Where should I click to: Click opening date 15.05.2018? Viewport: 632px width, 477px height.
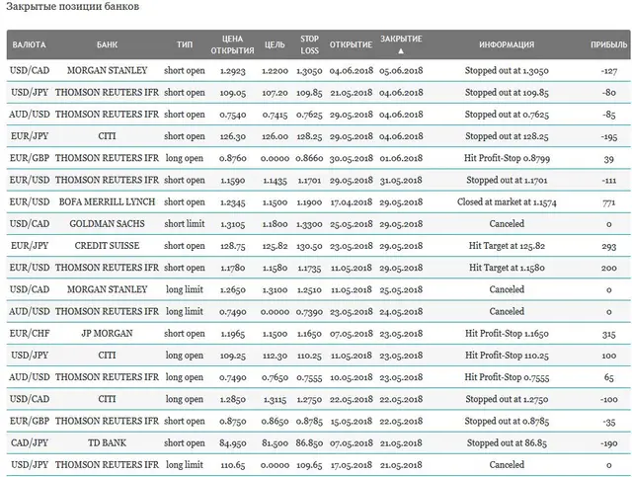click(352, 422)
